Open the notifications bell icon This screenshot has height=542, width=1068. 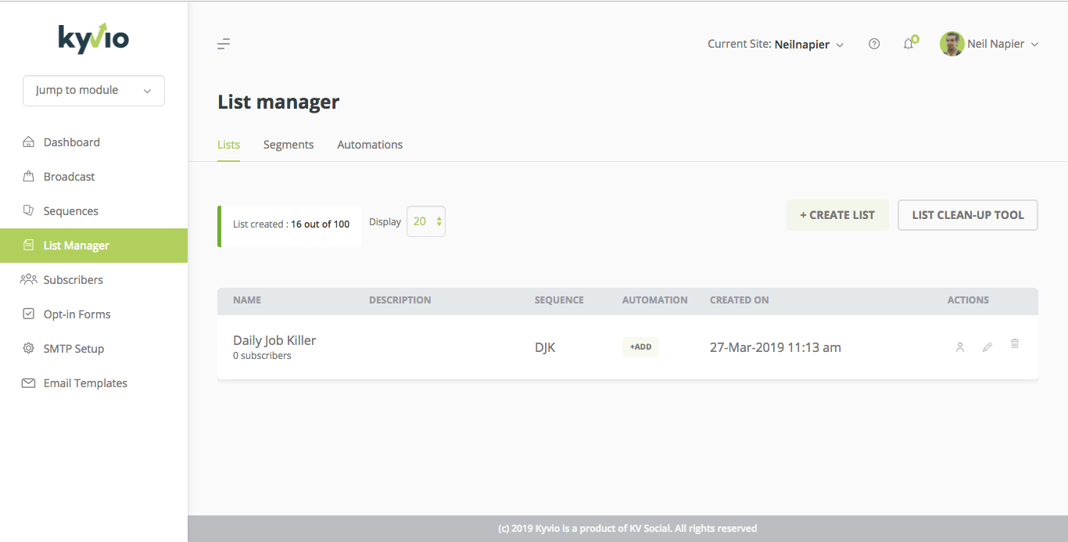point(909,44)
